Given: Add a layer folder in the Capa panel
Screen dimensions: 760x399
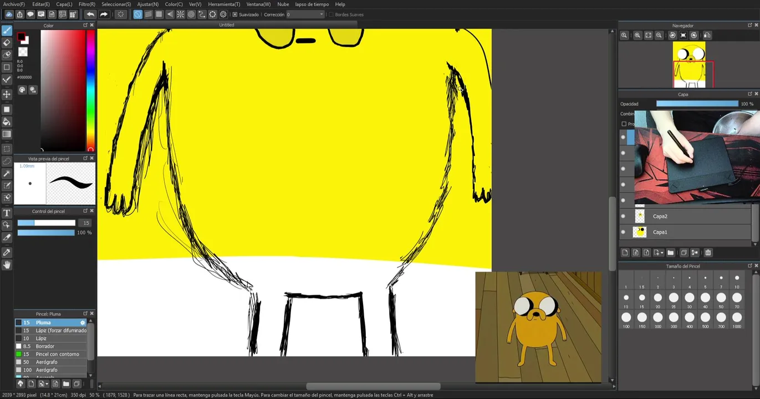Looking at the screenshot, I should 670,253.
